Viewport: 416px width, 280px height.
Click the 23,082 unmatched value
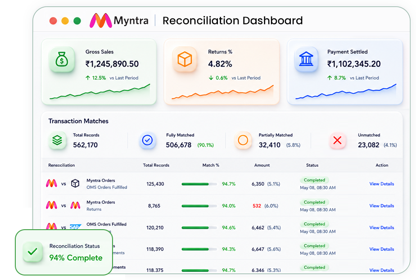[x=369, y=145]
